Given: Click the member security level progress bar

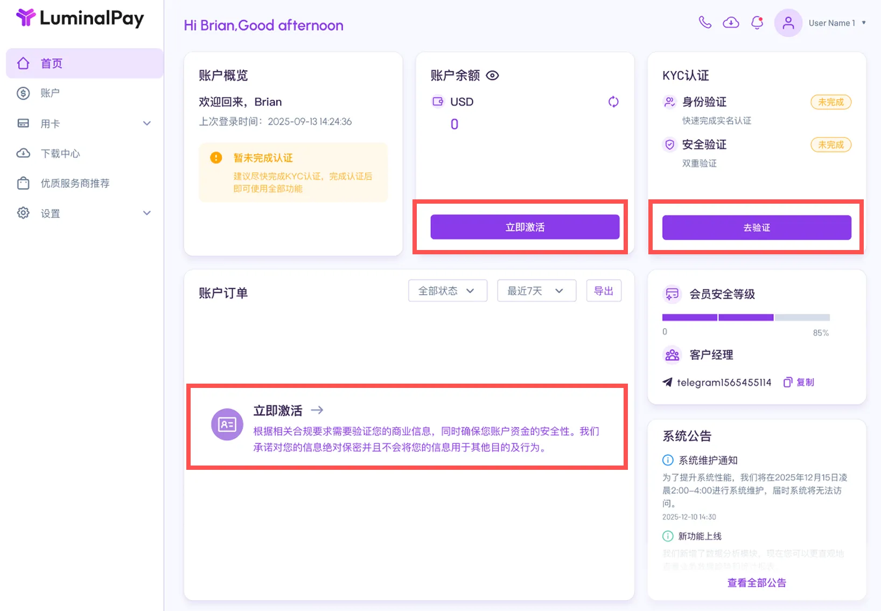Looking at the screenshot, I should coord(746,318).
